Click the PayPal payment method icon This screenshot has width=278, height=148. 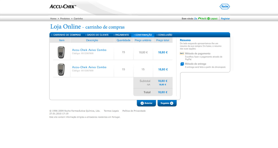pyautogui.click(x=182, y=53)
